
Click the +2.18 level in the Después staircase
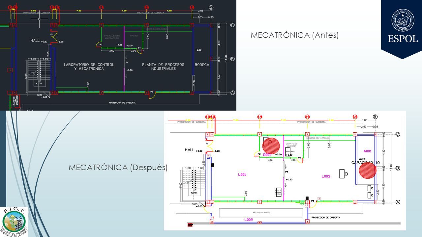[193, 193]
